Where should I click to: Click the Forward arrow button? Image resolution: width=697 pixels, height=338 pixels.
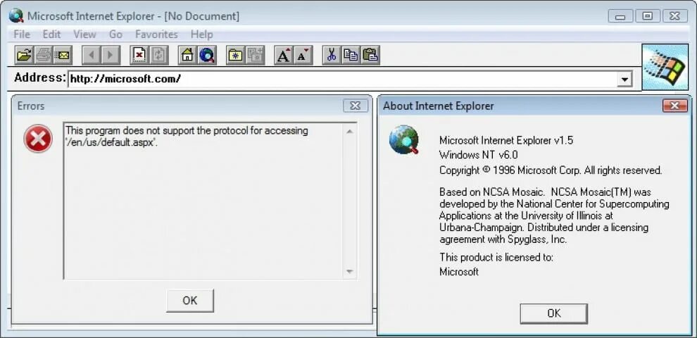coord(111,55)
